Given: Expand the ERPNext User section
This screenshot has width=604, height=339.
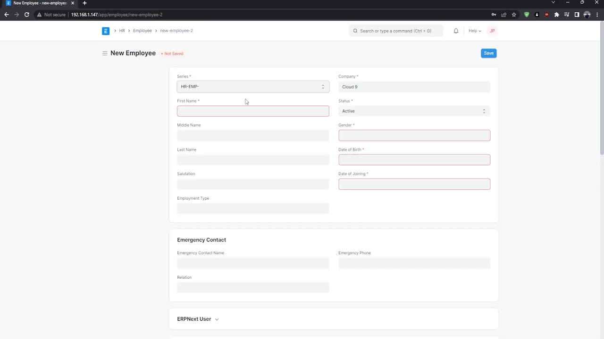Looking at the screenshot, I should click(198, 319).
